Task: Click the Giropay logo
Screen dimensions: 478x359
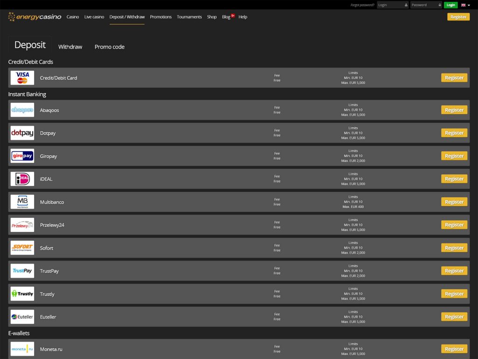Action: (x=22, y=156)
